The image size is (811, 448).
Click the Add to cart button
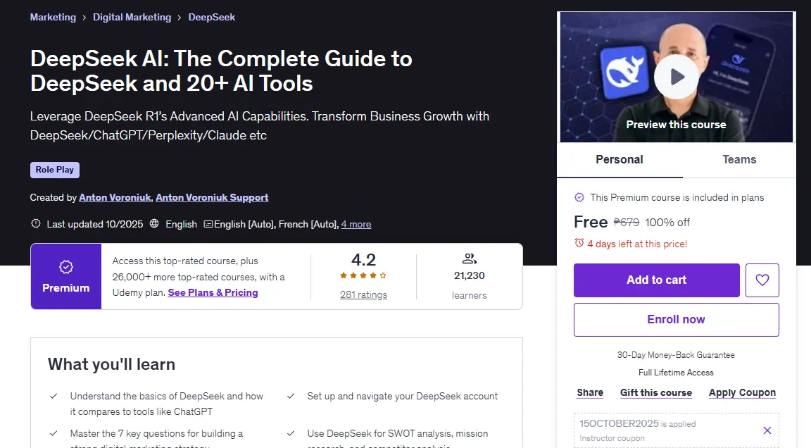tap(656, 280)
